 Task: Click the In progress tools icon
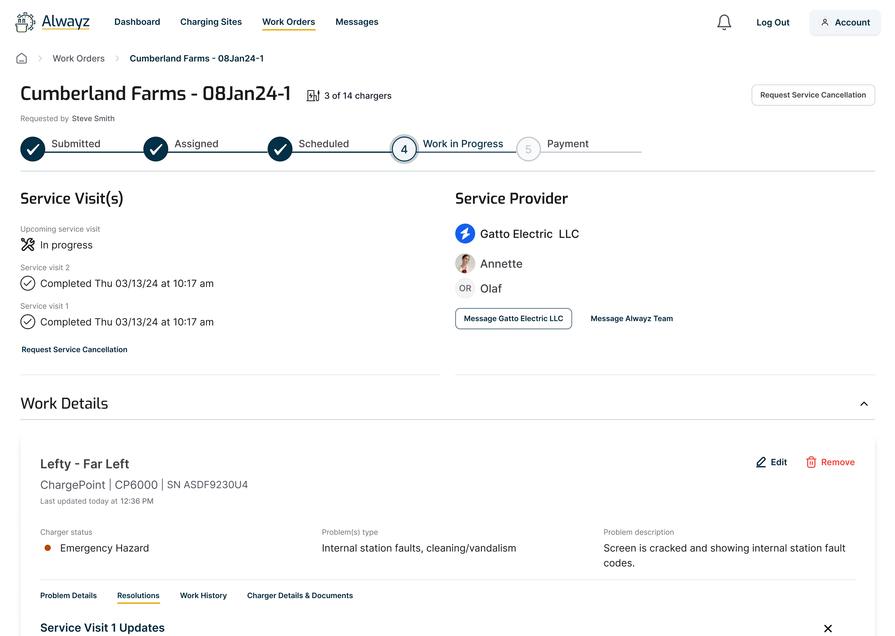(28, 245)
